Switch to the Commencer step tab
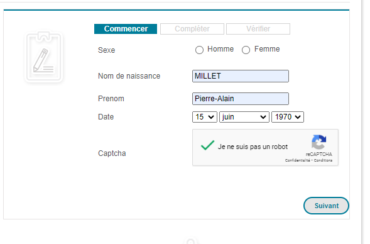The width and height of the screenshot is (370, 244). tap(126, 29)
